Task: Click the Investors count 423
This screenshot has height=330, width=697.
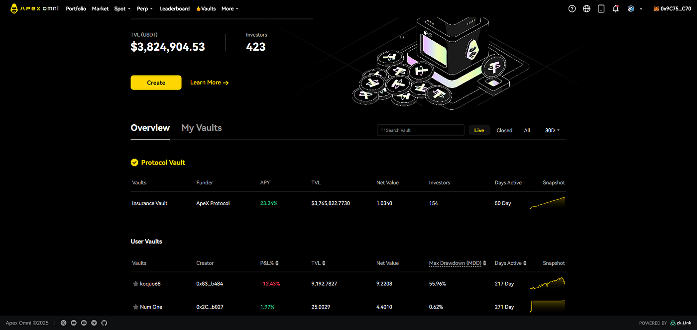Action: click(x=256, y=47)
